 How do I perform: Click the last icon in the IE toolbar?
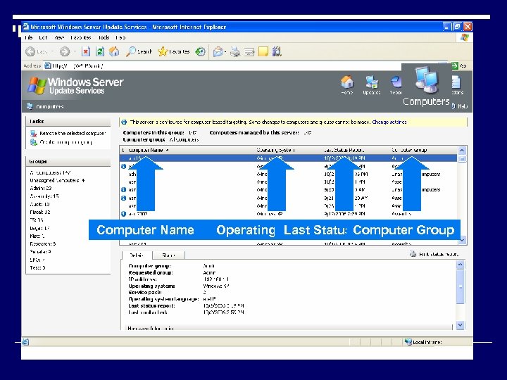[277, 51]
